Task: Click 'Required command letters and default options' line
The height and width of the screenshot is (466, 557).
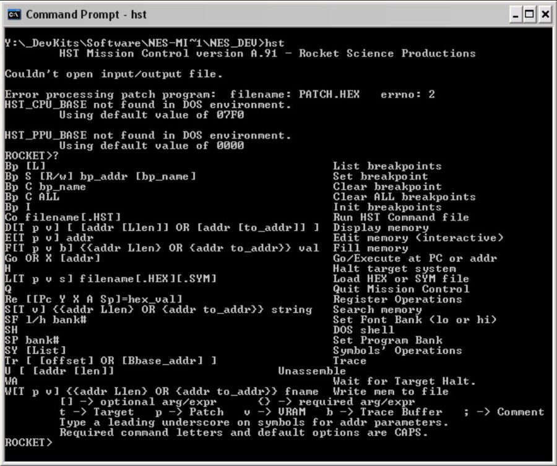Action: pyautogui.click(x=244, y=433)
